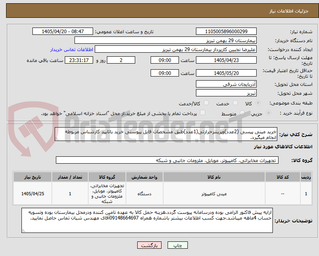Click the remaining days field showing 2
Image resolution: width=319 pixels, height=256 pixels.
pyautogui.click(x=121, y=60)
